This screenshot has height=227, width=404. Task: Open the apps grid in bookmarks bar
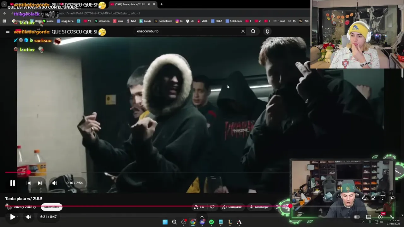[4, 21]
